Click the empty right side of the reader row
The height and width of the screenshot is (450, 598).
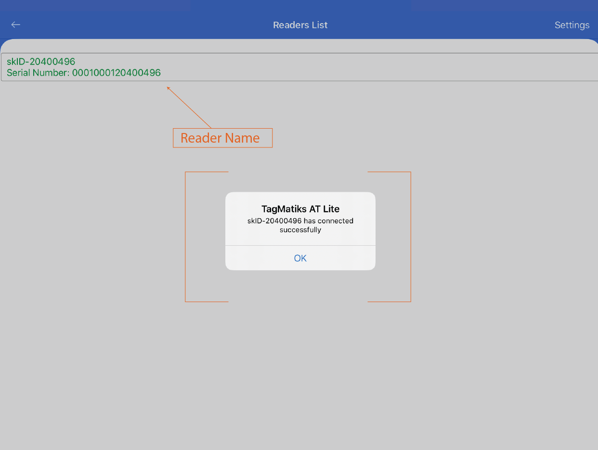click(x=433, y=67)
